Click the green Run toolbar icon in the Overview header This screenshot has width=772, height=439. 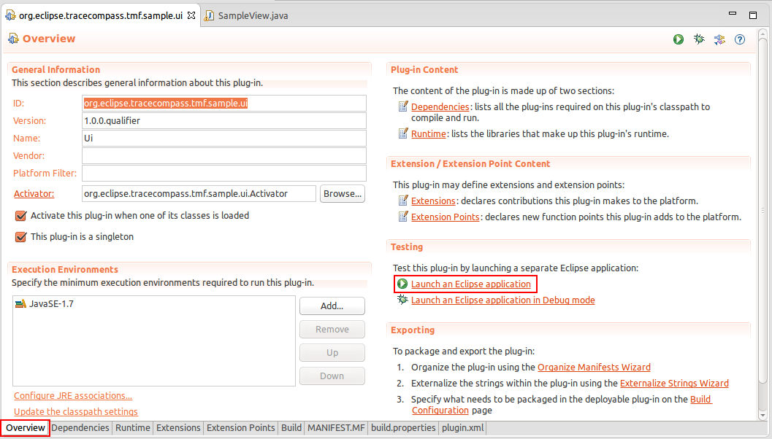679,39
